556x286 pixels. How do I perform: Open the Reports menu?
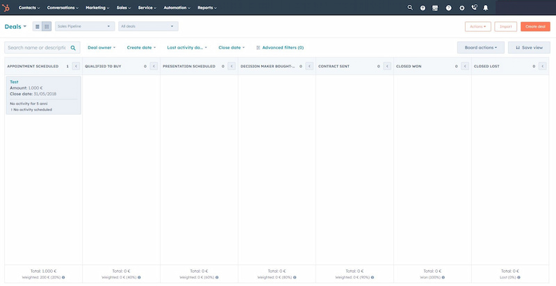tap(207, 8)
